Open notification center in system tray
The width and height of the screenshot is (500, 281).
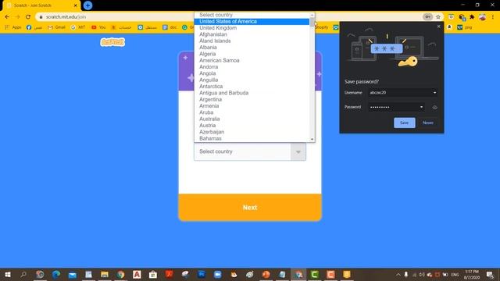click(x=490, y=275)
